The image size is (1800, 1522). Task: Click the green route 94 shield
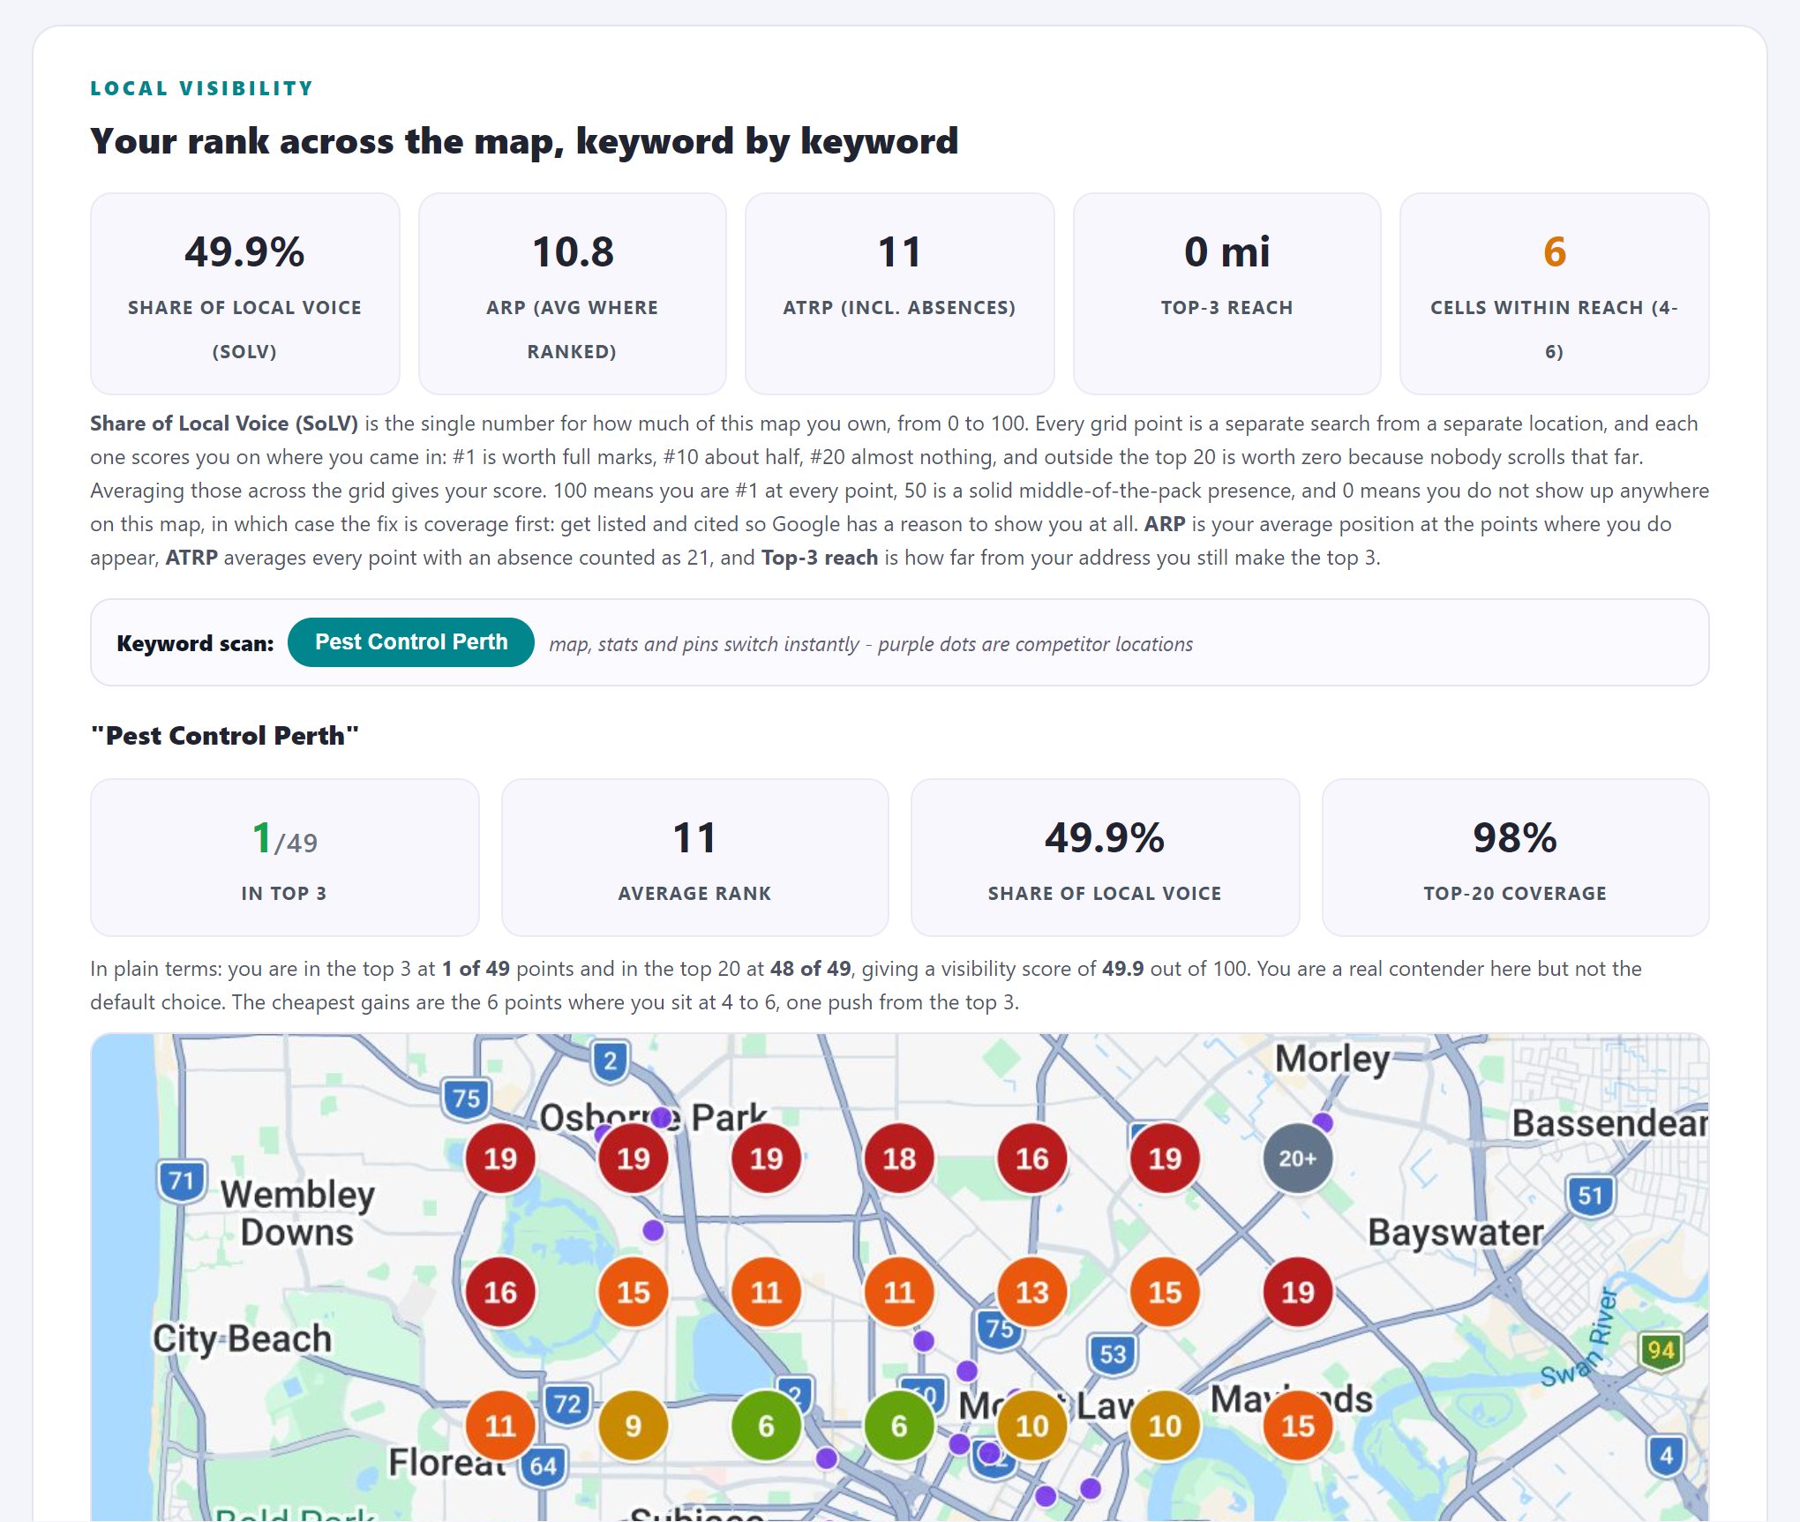(1661, 1351)
